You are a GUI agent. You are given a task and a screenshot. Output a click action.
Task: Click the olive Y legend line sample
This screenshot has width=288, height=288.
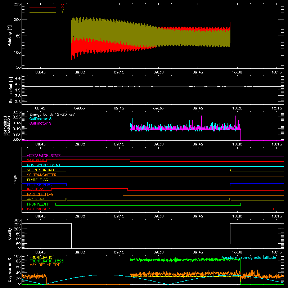pyautogui.click(x=43, y=12)
